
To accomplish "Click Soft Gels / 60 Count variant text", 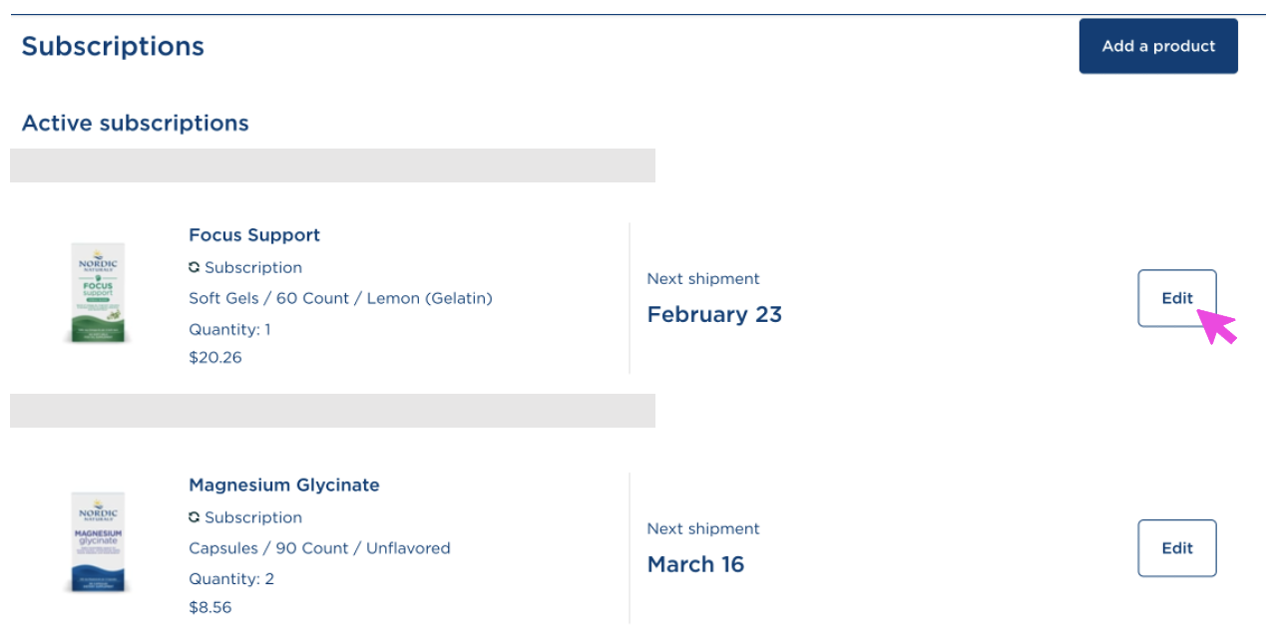I will coord(340,298).
